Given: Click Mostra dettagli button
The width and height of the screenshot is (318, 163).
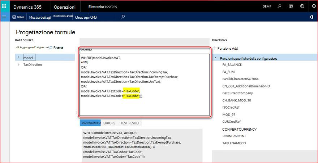Looking at the screenshot, I should point(40,17).
